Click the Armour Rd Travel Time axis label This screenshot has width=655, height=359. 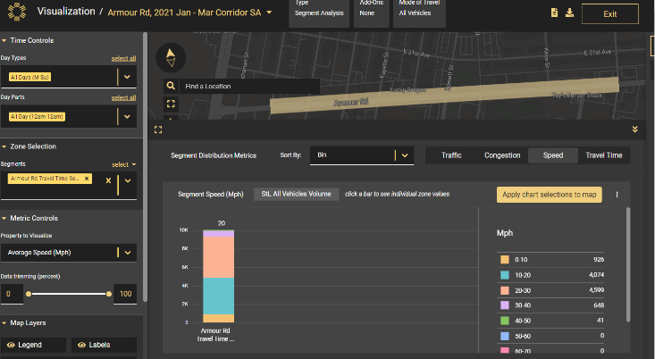(215, 335)
